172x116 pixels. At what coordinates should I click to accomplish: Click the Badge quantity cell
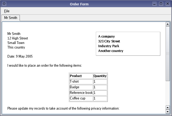coord(100,87)
